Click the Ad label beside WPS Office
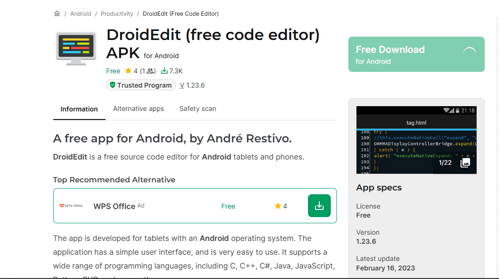Image resolution: width=499 pixels, height=279 pixels. click(x=141, y=206)
